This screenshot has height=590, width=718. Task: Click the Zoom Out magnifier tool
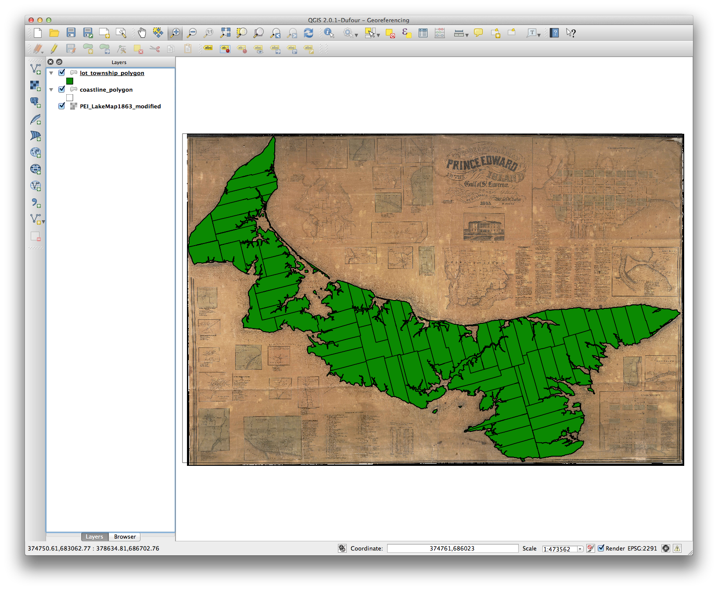[x=192, y=33]
